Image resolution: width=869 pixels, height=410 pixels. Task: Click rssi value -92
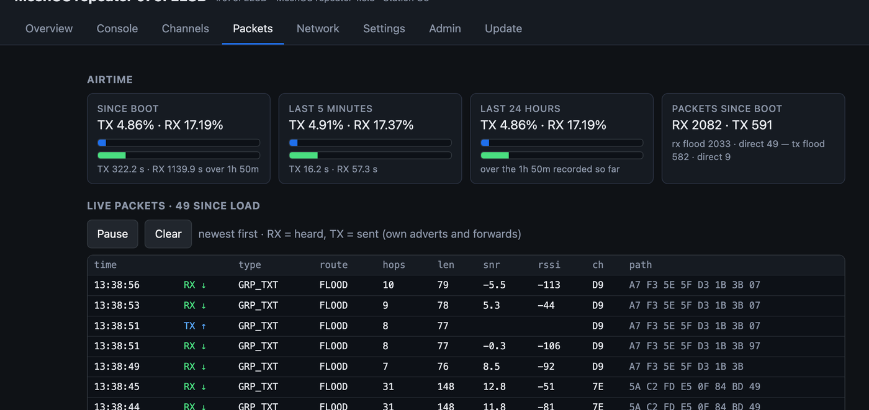[546, 367]
